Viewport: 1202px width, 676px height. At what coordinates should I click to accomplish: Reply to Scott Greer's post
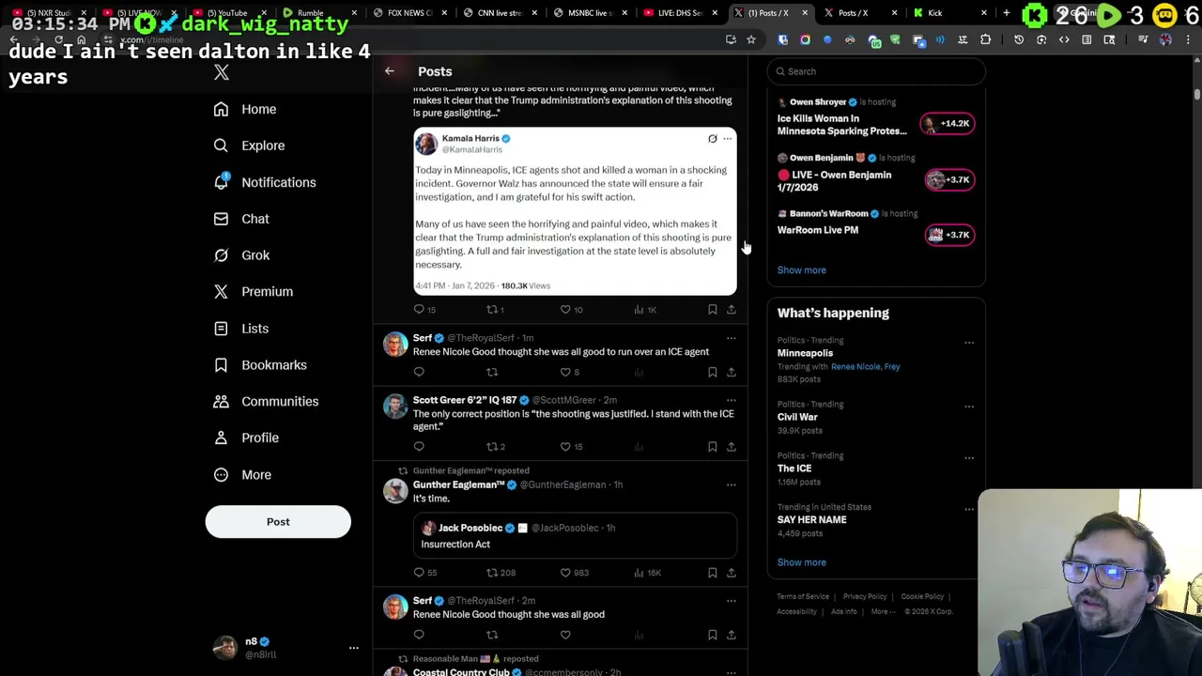pos(419,447)
